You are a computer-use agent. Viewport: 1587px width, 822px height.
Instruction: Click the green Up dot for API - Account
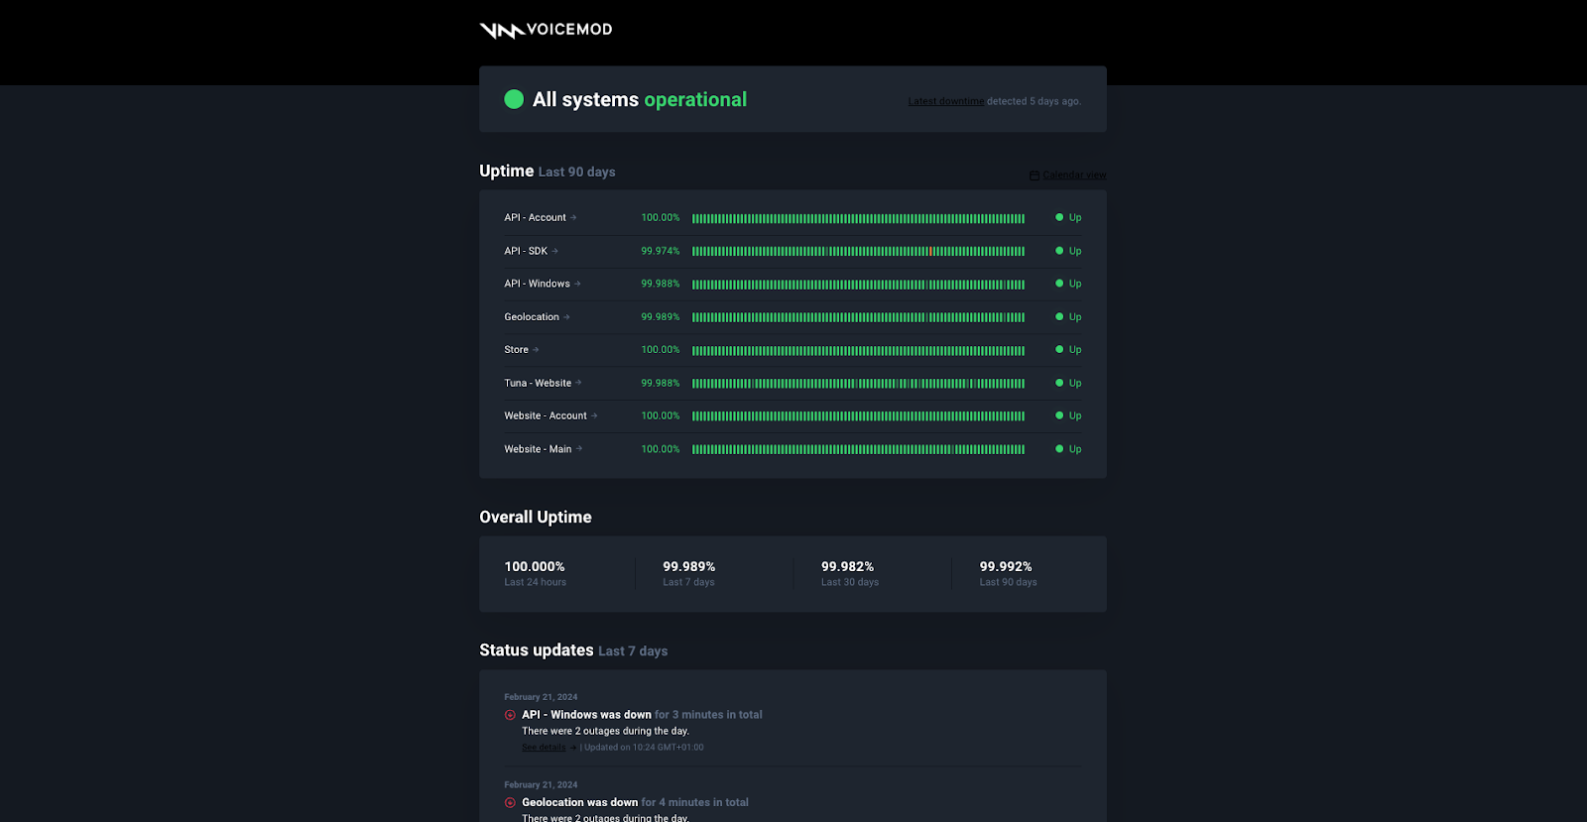pyautogui.click(x=1059, y=217)
